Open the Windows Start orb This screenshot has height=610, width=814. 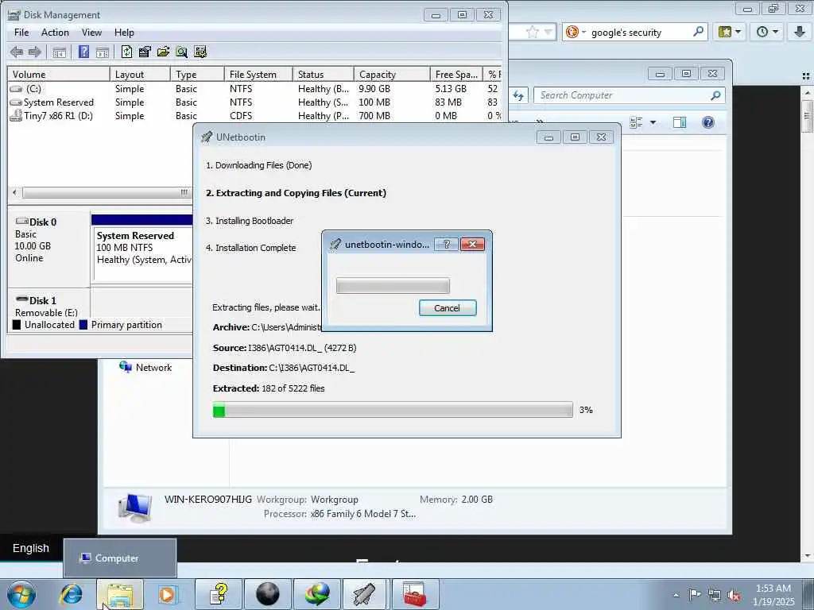pos(21,594)
